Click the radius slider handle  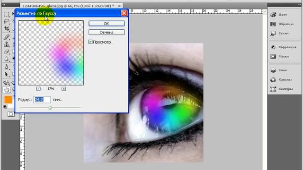tap(50, 108)
